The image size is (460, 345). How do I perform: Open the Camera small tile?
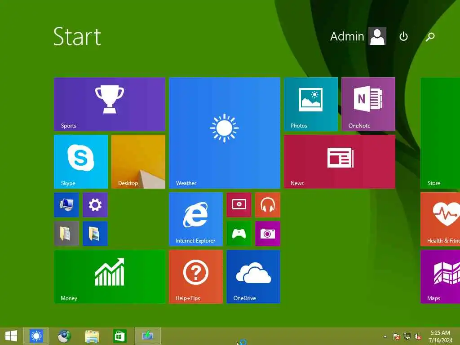[x=268, y=234]
